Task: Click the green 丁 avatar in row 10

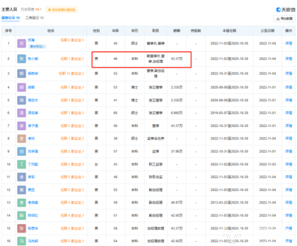Action: 22,164
